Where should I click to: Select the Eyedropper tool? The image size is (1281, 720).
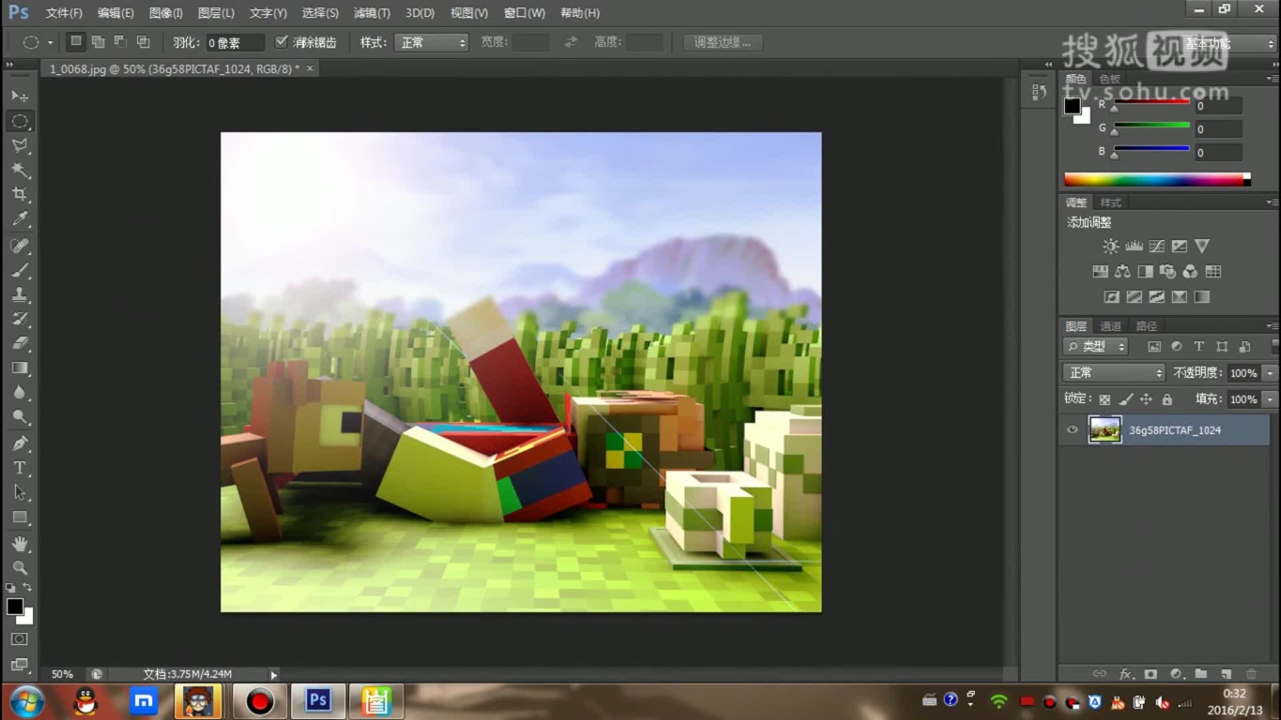pos(19,219)
